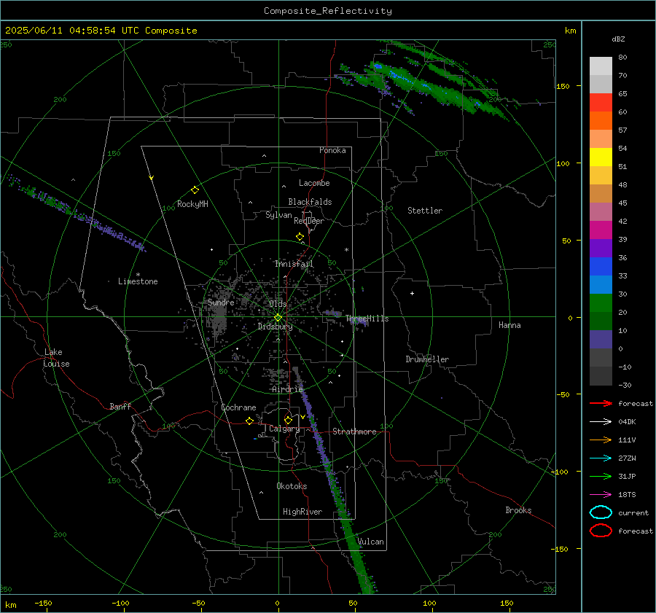The image size is (656, 613).
Task: Click the green 20 dBZ color swatch
Action: (x=601, y=302)
